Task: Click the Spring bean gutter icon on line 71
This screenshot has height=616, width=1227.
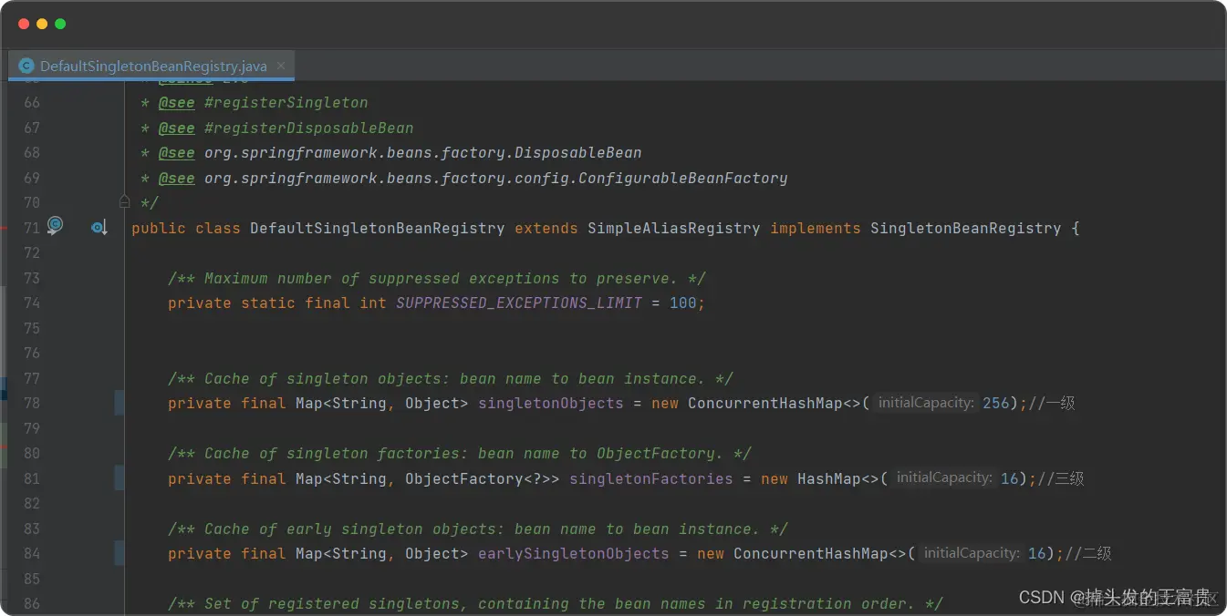Action: [55, 225]
